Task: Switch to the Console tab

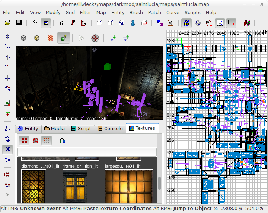Action: pos(110,129)
